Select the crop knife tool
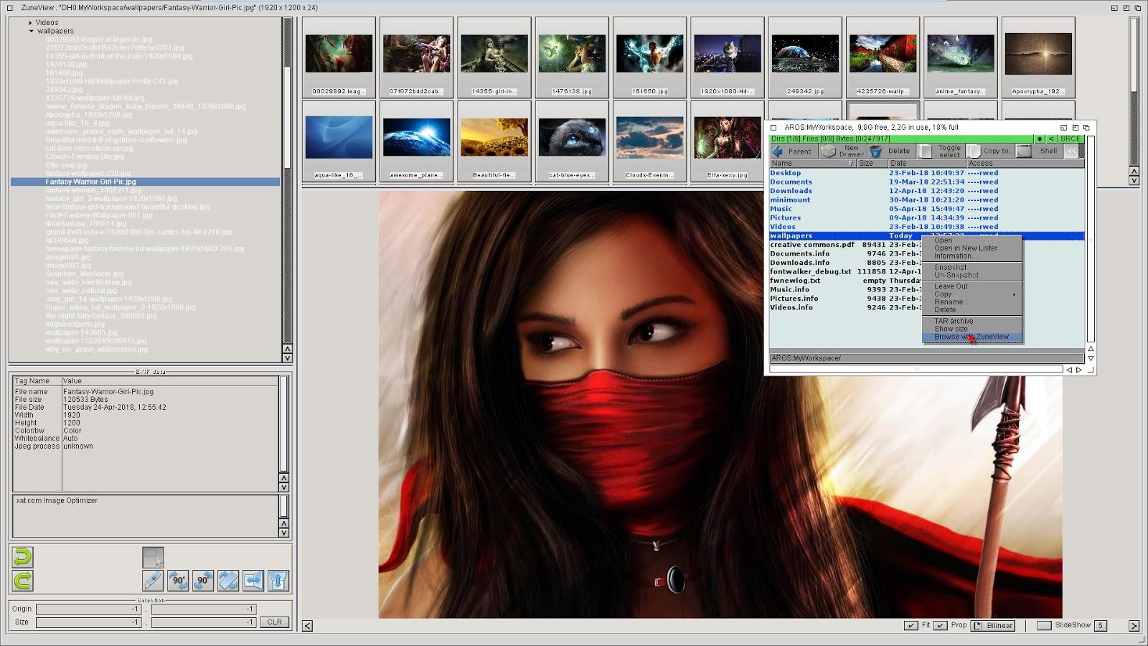Viewport: 1148px width, 646px height. point(153,581)
